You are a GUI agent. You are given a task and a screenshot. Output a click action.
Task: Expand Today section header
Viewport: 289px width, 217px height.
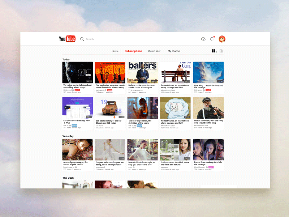point(66,59)
